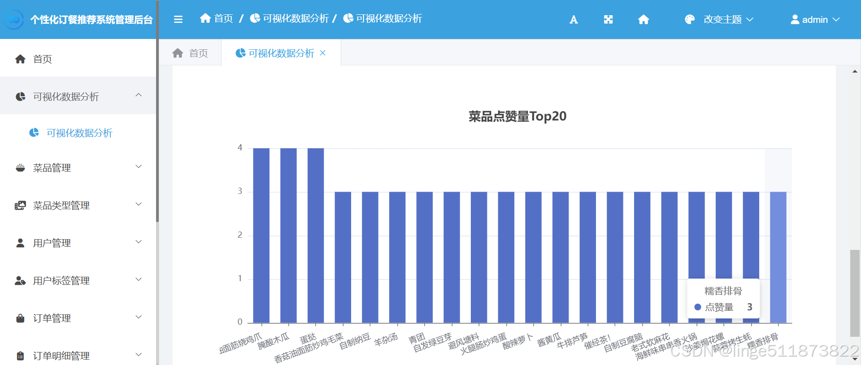Image resolution: width=861 pixels, height=365 pixels.
Task: Expand the 订单明细管理 menu chevron
Action: pyautogui.click(x=139, y=355)
